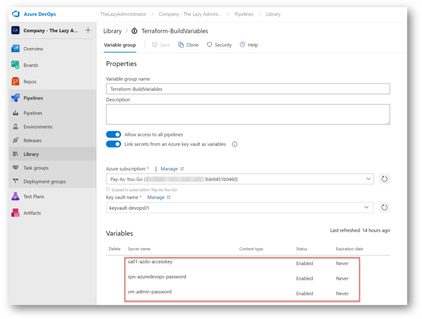422x319 pixels.
Task: Click the Azure DevOps title text
Action: point(40,14)
